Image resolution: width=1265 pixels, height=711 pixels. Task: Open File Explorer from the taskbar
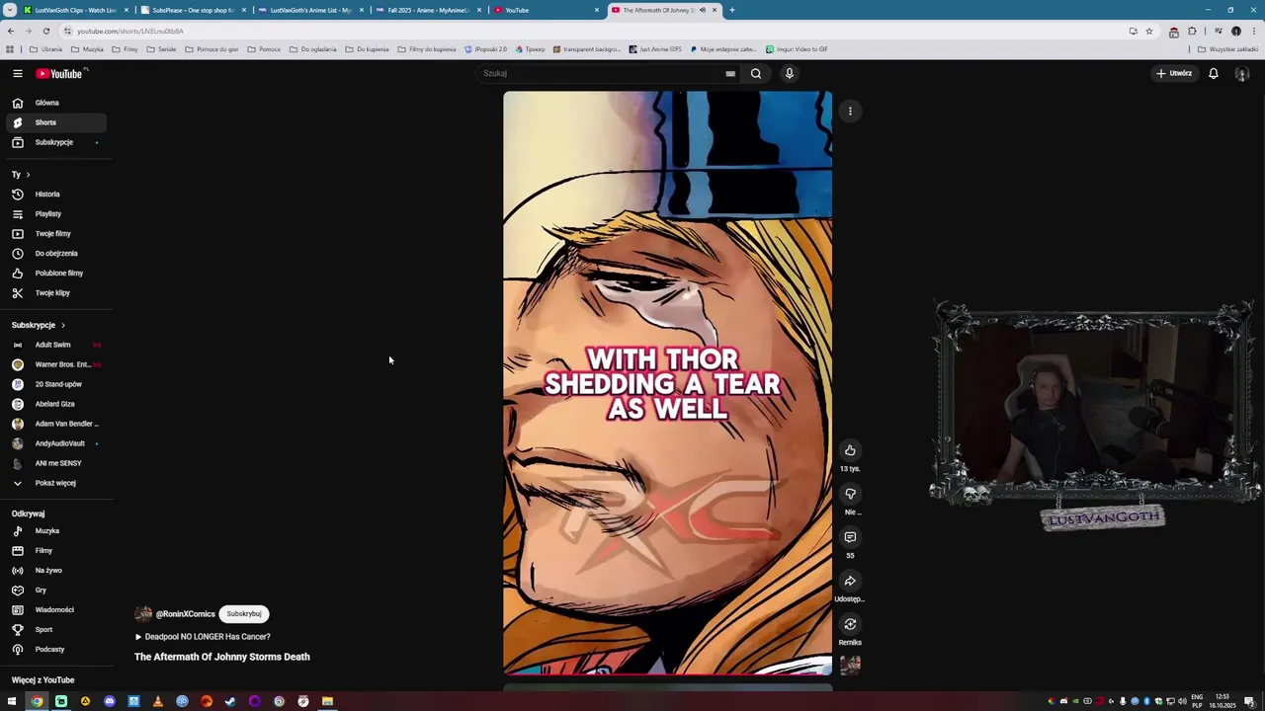click(327, 701)
